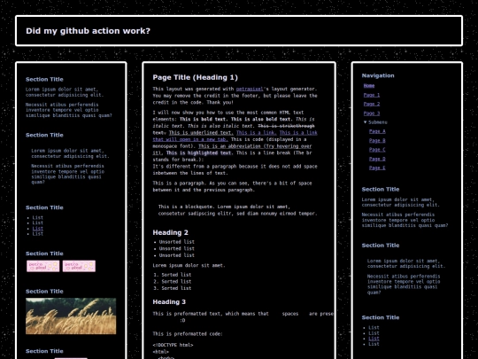Open Page E in the submenu

pos(377,168)
